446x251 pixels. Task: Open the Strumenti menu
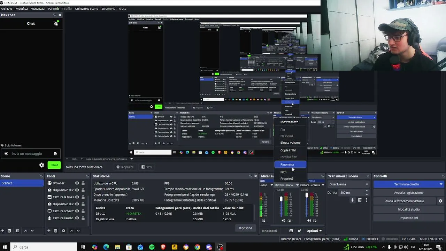(108, 9)
